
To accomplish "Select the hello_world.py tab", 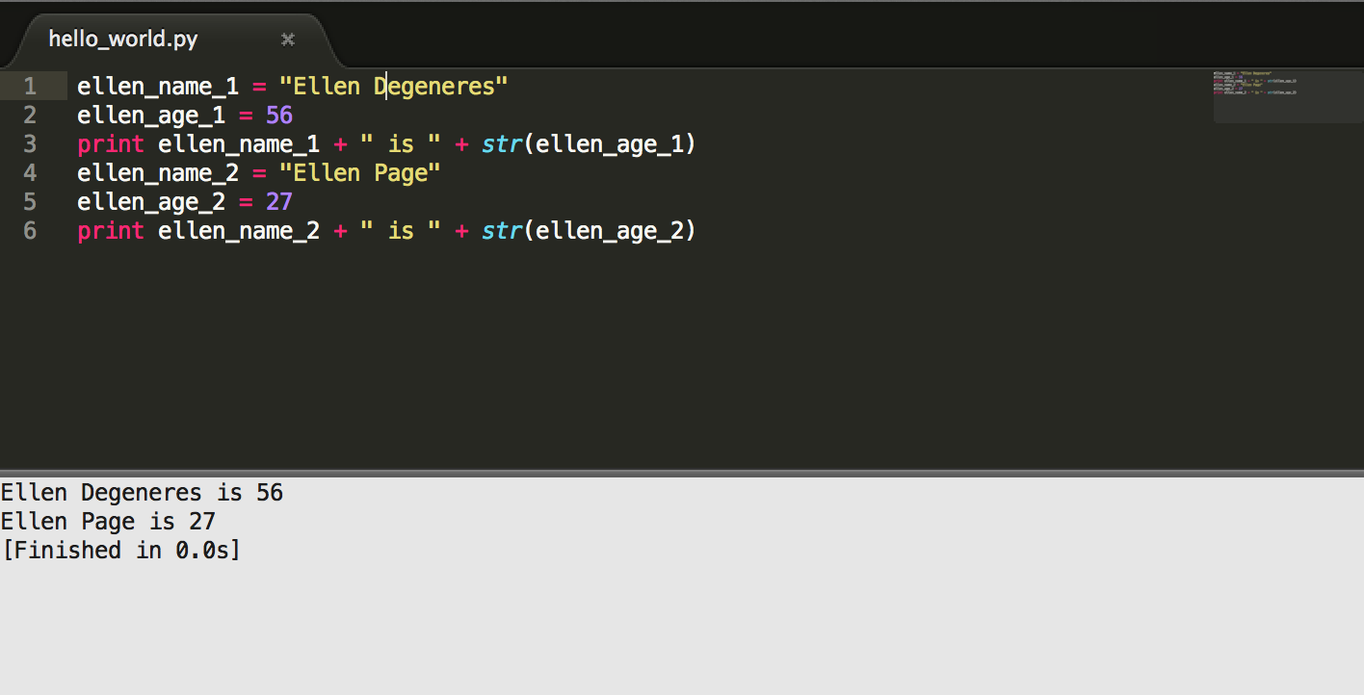I will coord(123,39).
